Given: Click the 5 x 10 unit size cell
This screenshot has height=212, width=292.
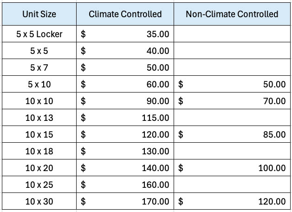Looking at the screenshot, I should 39,84.
